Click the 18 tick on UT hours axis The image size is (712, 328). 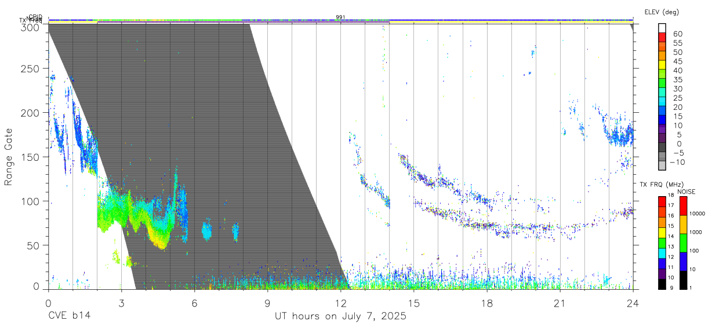tap(487, 304)
